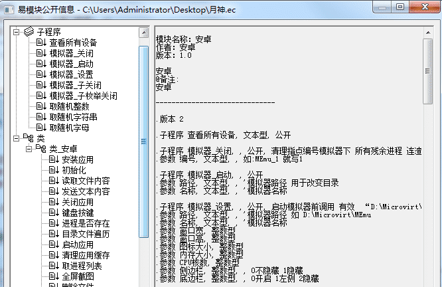
Task: Click the 子程序 book icon at tree root
Action: point(29,32)
